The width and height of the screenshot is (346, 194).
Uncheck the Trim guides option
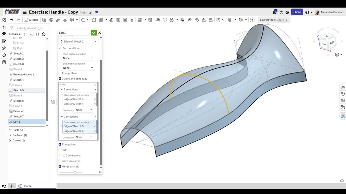click(60, 144)
